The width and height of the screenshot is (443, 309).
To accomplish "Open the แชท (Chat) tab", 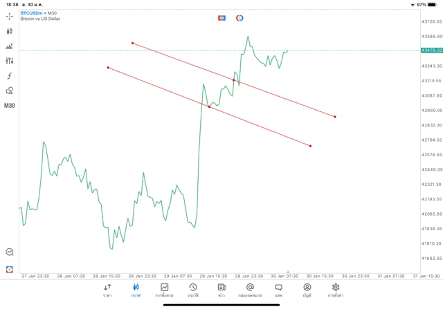I will [278, 290].
